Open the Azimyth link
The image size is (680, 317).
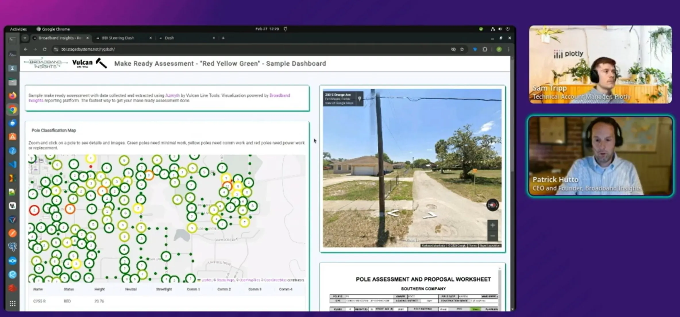(x=172, y=96)
